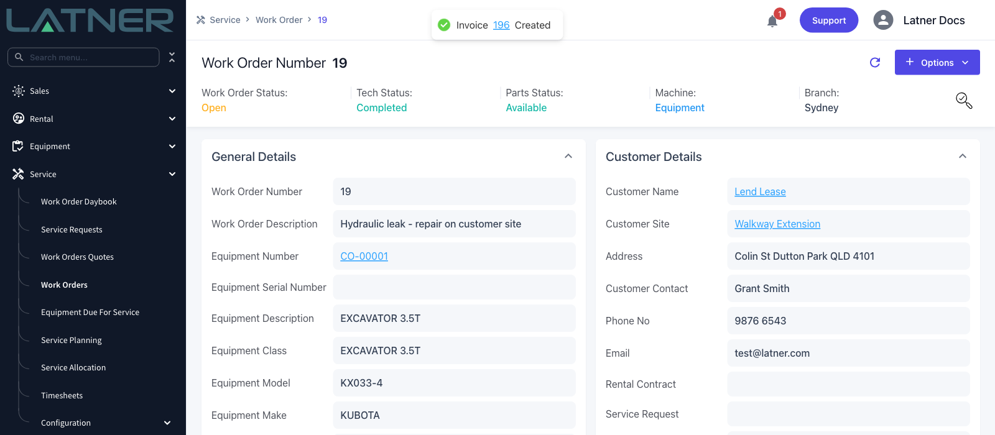Click the Work Order Number field 19
Screen dimensions: 995x435
click(x=454, y=191)
